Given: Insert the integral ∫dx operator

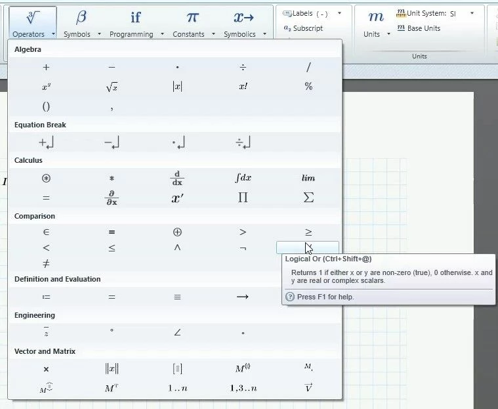Looking at the screenshot, I should click(243, 178).
